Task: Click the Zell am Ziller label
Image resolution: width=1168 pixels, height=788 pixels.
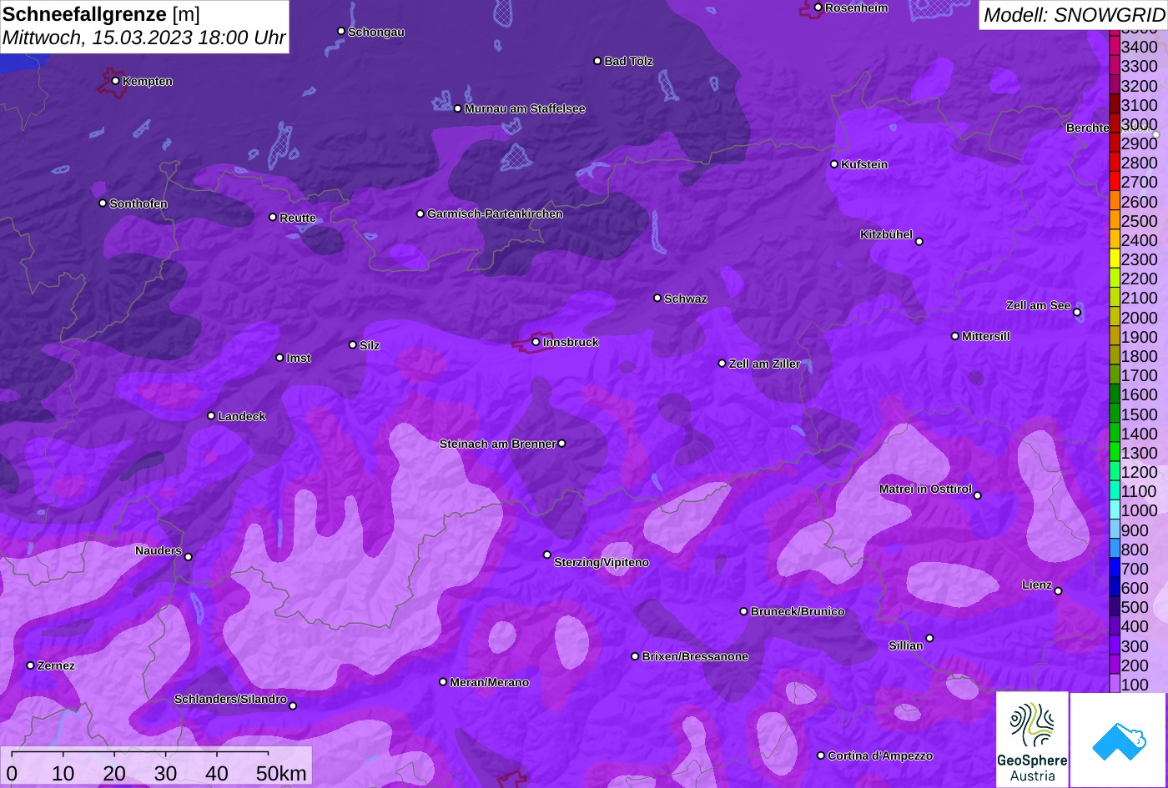Action: point(764,364)
